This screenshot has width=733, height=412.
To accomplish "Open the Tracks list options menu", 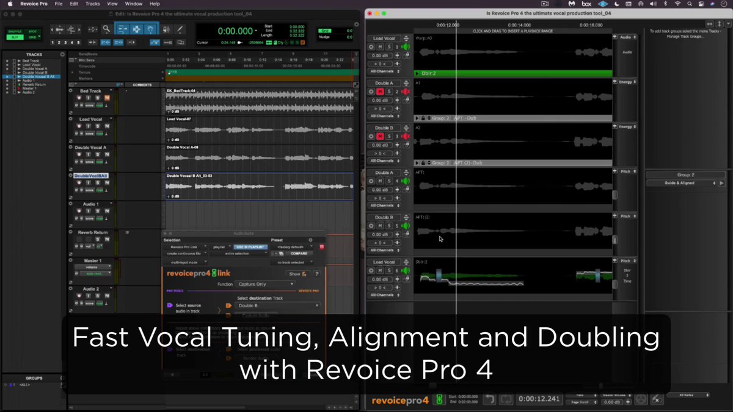I will (x=62, y=54).
